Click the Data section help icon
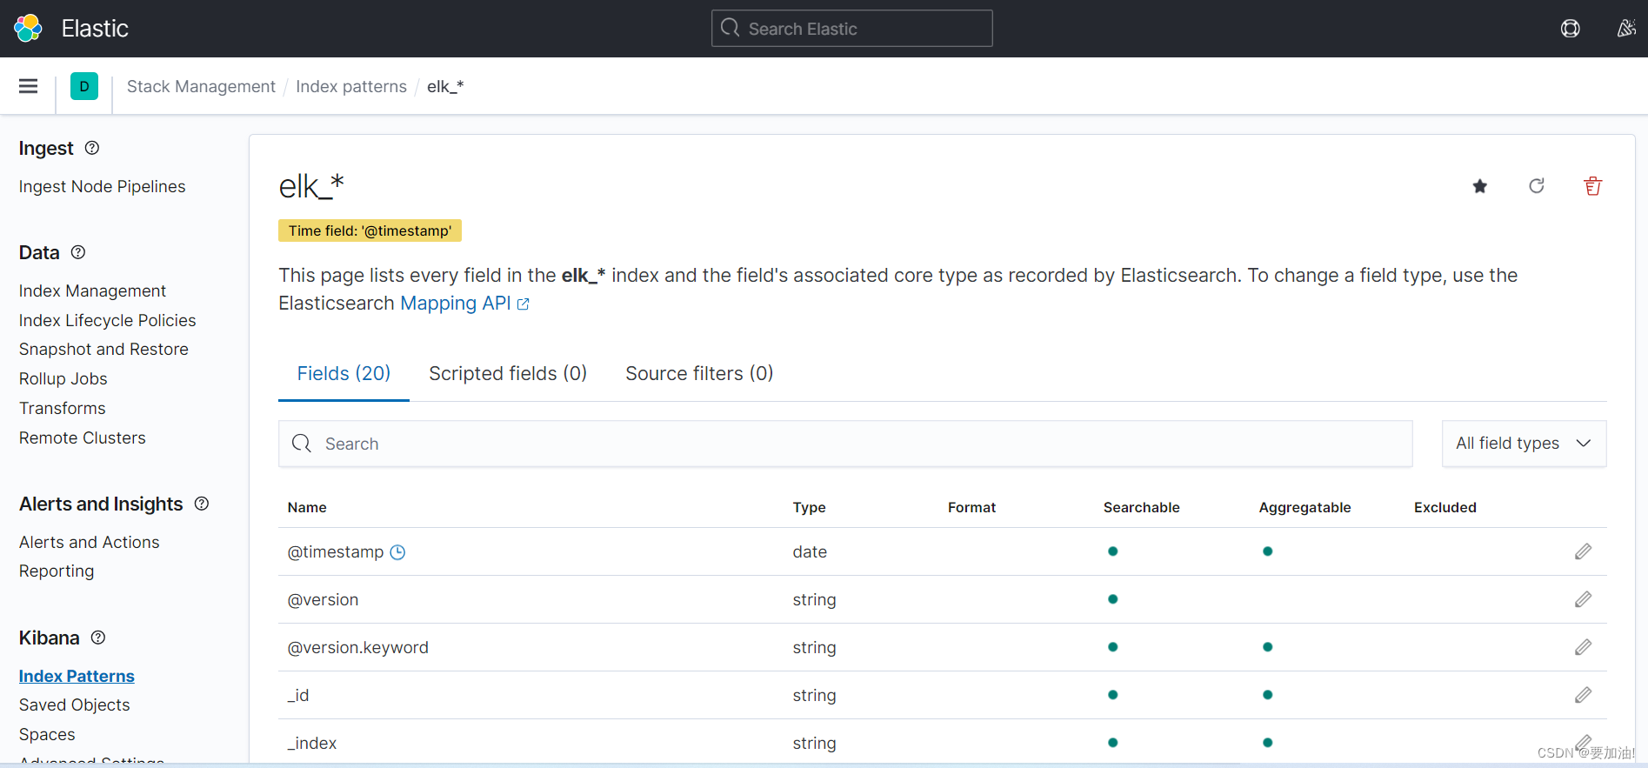Viewport: 1648px width, 768px height. [78, 252]
